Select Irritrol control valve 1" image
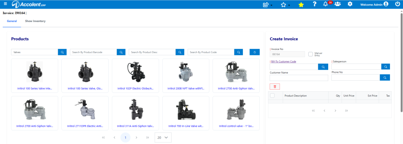 click(236, 109)
